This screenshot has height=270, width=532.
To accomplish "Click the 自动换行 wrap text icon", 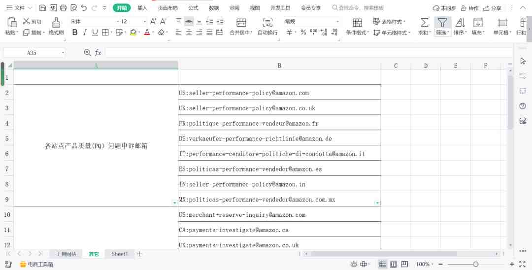I will 267,23.
